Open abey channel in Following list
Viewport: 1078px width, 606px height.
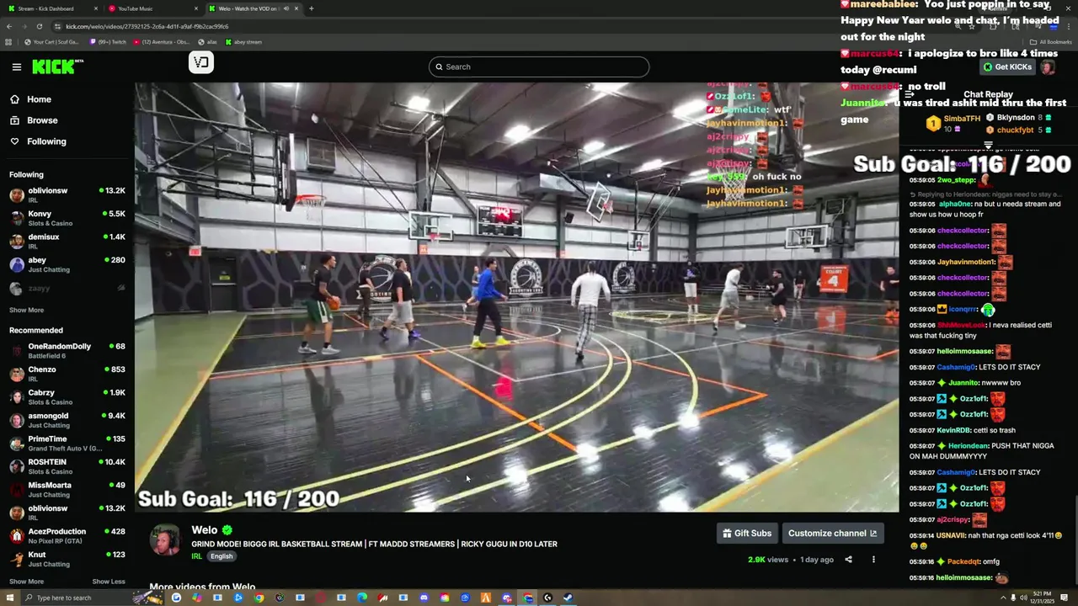(x=67, y=264)
